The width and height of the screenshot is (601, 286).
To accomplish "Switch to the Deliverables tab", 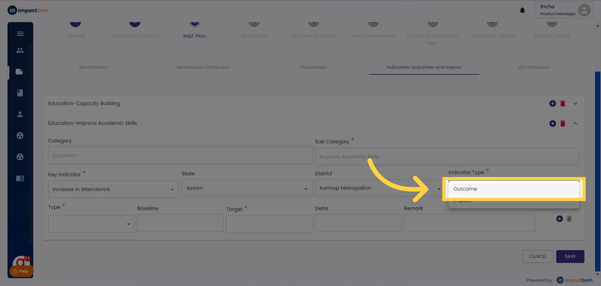I will click(314, 67).
